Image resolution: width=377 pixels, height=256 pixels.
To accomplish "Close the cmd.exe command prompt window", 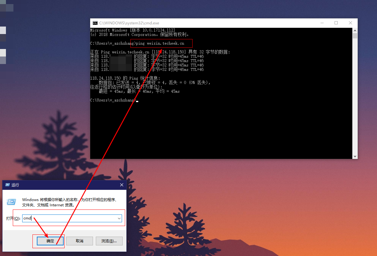I will 350,23.
